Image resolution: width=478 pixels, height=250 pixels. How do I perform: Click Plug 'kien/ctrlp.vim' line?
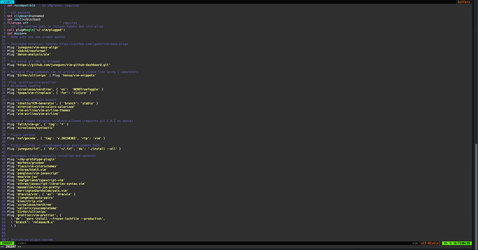[x=26, y=202]
